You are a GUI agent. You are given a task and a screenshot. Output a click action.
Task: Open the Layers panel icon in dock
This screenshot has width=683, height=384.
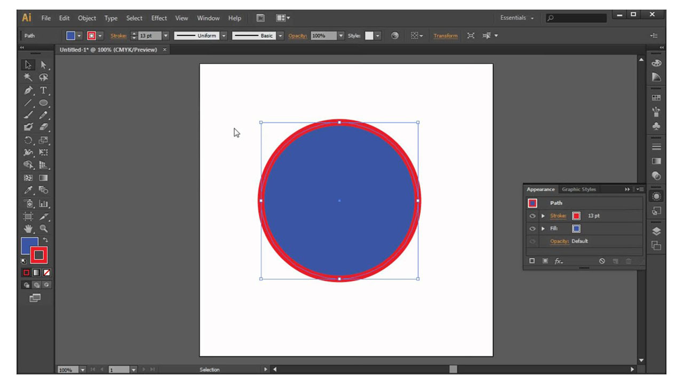coord(656,231)
